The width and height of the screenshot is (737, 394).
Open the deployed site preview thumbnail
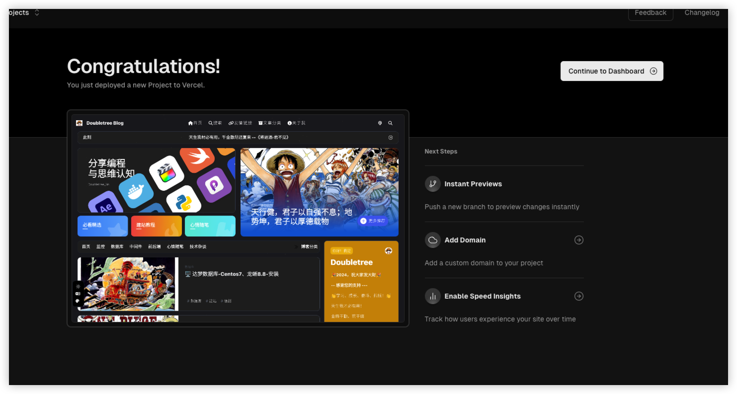238,218
